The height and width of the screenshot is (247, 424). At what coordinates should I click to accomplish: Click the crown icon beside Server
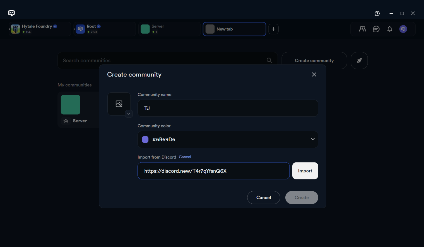(x=66, y=121)
